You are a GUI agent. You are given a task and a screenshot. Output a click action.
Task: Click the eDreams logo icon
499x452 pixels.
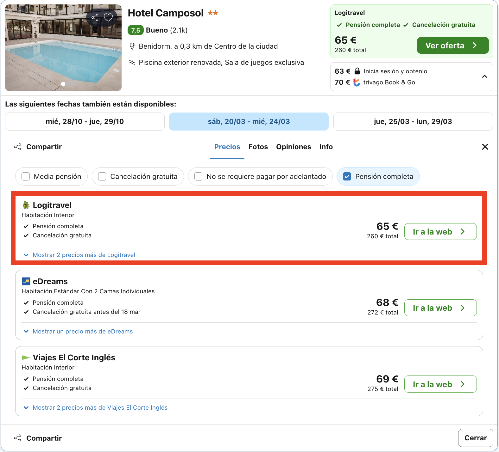coord(26,281)
